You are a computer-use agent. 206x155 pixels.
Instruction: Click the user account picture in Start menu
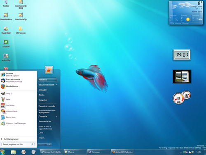click(x=49, y=70)
